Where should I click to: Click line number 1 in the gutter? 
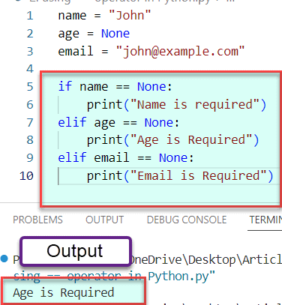point(30,16)
